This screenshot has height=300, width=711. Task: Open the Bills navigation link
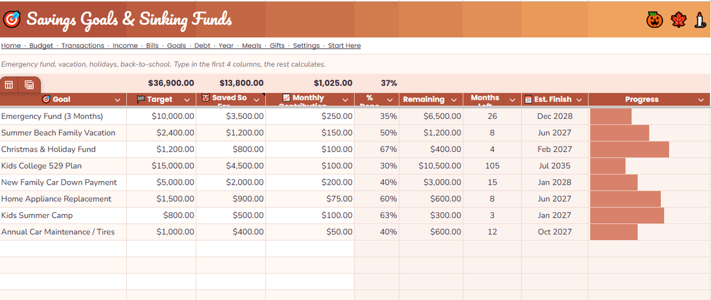coord(152,46)
